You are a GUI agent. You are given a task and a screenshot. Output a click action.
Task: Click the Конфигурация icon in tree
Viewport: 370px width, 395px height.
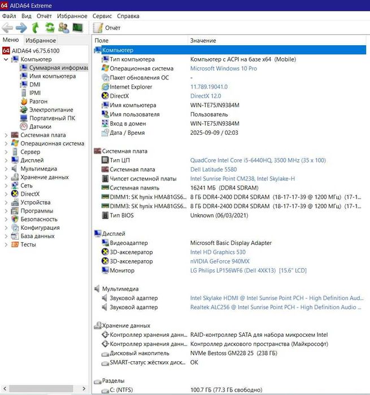tap(15, 228)
